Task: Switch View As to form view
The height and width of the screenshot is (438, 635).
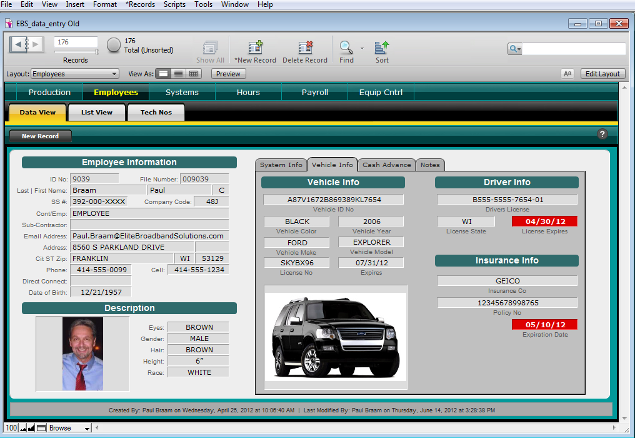Action: 163,74
